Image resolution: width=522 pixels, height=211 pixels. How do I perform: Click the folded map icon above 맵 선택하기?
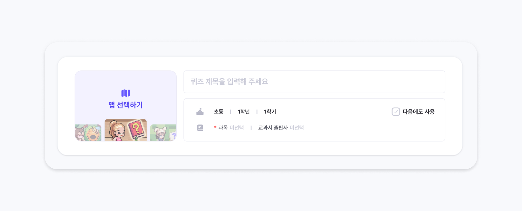125,93
